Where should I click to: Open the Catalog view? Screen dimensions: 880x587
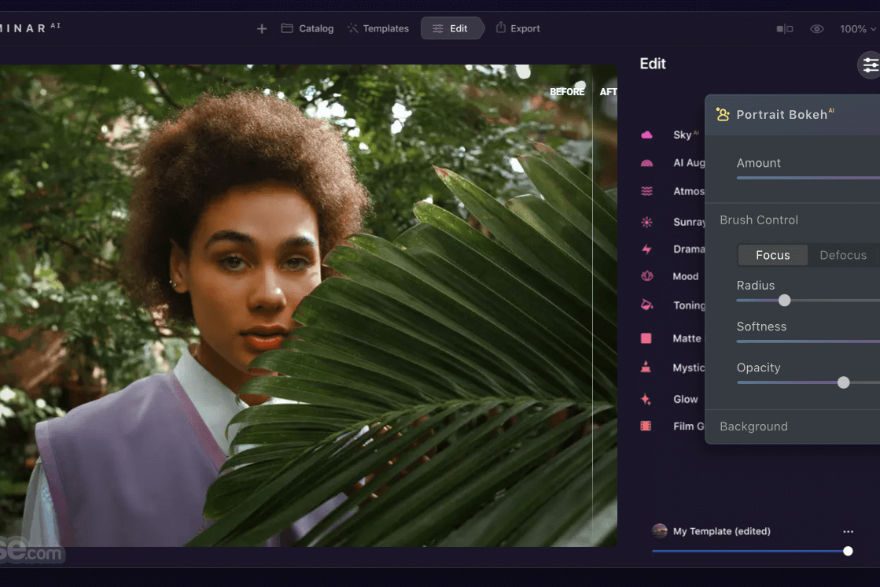pos(307,28)
